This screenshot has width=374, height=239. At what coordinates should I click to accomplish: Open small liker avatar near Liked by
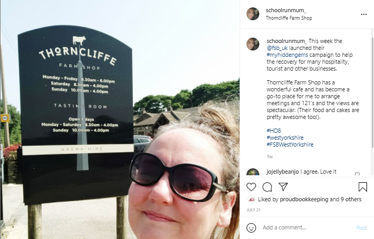251,199
